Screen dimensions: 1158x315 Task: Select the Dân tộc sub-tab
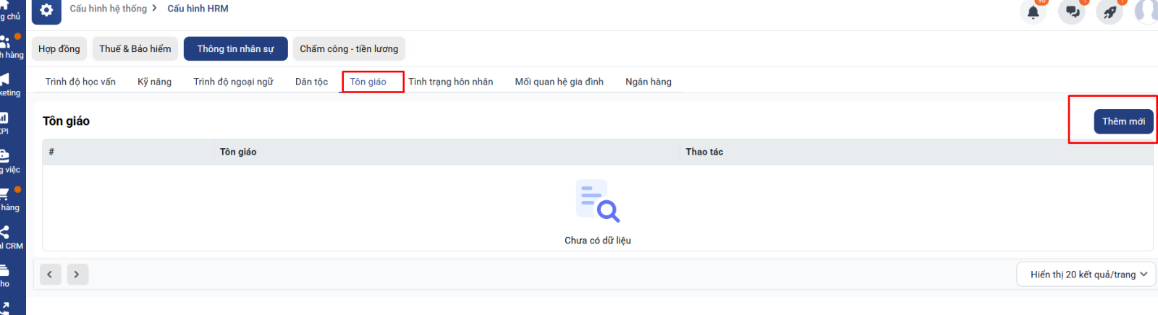[x=311, y=82]
